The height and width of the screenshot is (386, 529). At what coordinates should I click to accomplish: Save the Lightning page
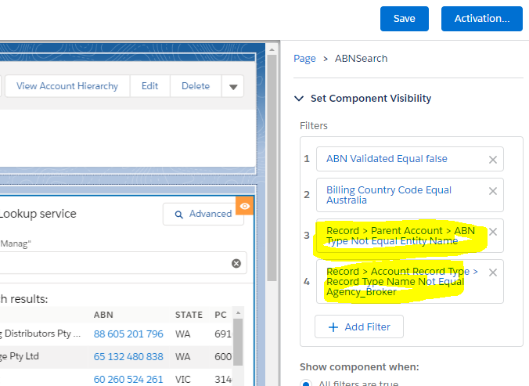click(404, 19)
